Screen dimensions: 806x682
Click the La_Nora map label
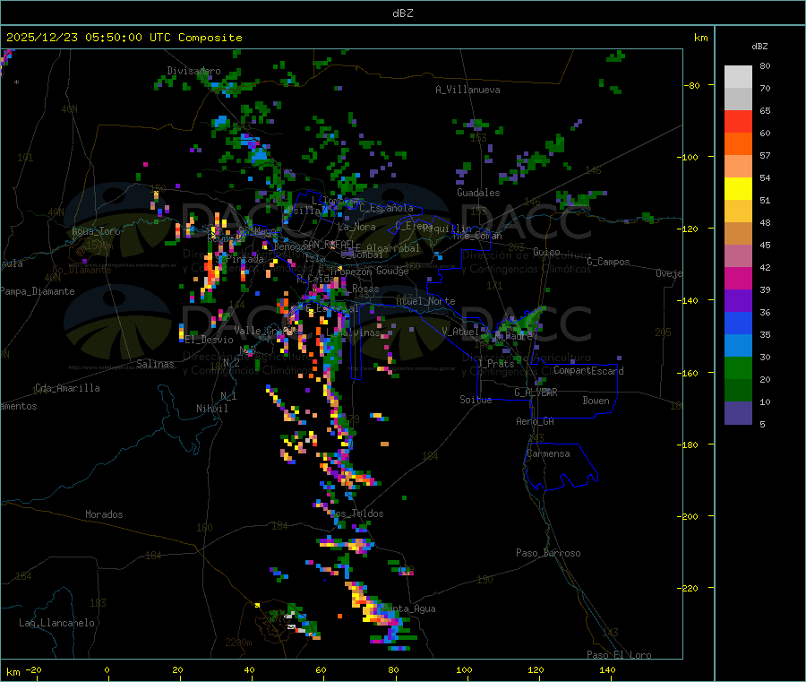356,227
